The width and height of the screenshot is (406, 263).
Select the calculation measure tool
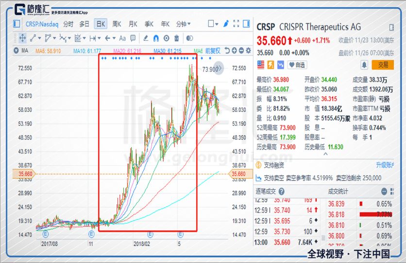pyautogui.click(x=78, y=38)
